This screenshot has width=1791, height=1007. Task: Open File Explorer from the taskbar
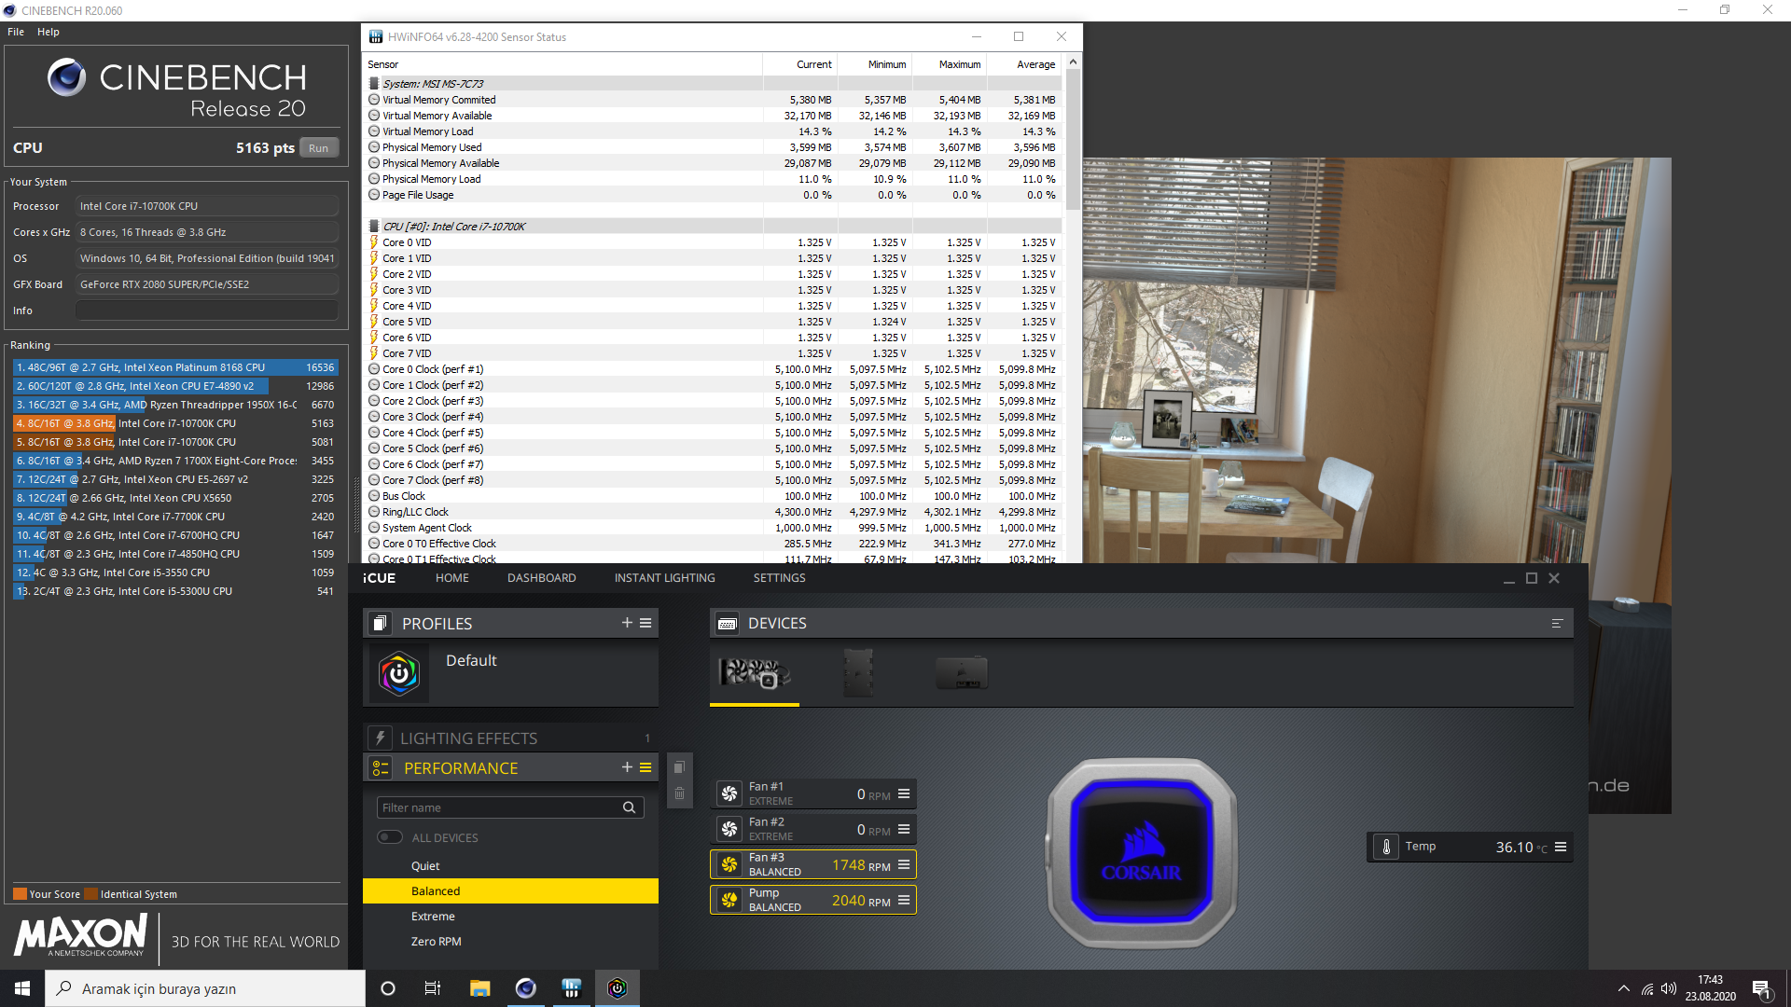(479, 988)
